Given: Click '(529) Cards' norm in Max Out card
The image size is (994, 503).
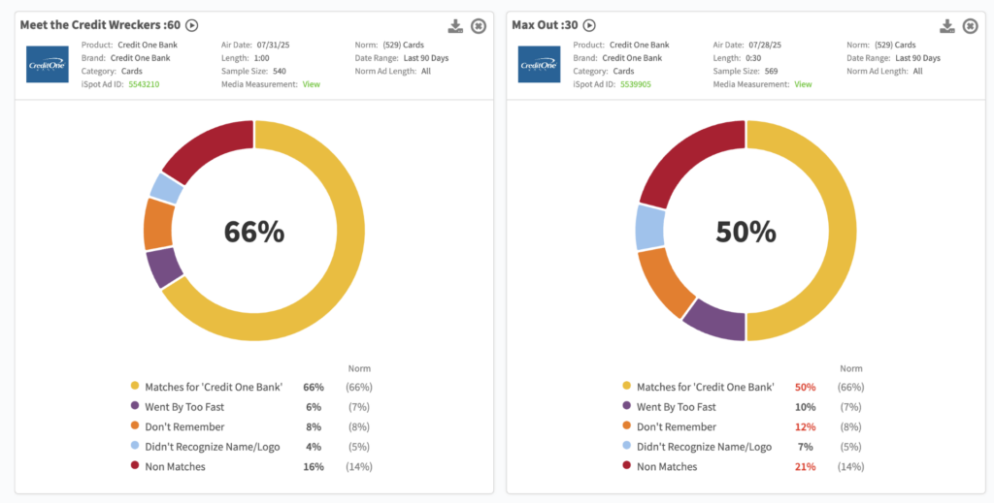Looking at the screenshot, I should tap(895, 45).
